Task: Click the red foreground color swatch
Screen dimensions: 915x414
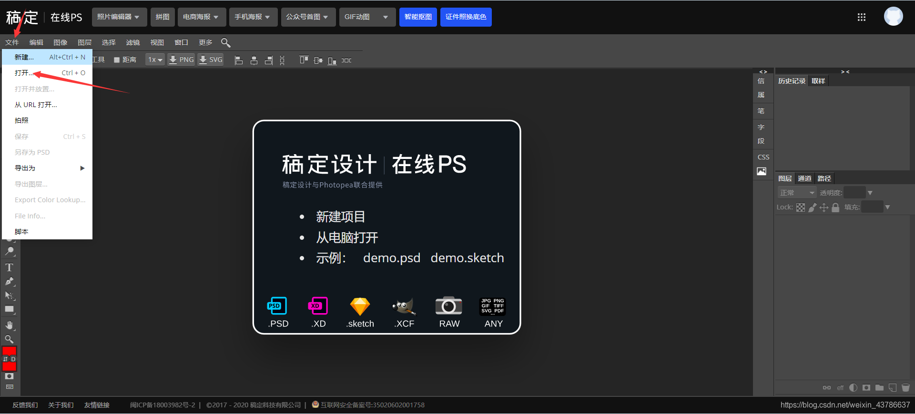Action: pyautogui.click(x=9, y=351)
